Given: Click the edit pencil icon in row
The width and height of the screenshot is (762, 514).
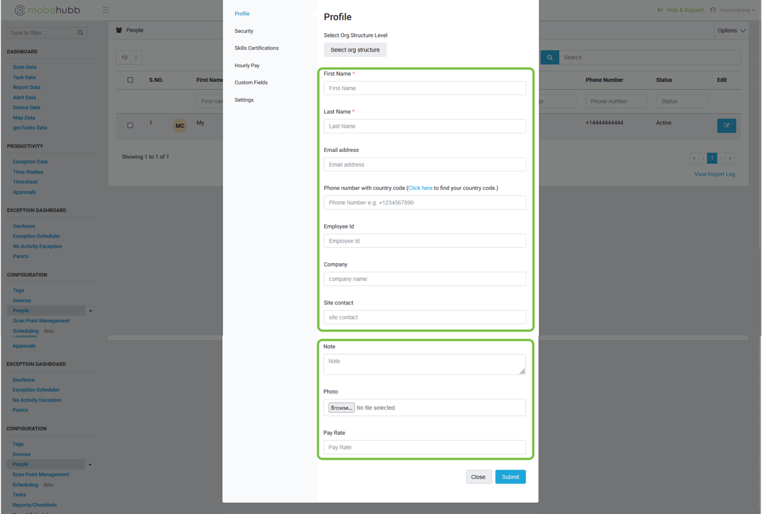Looking at the screenshot, I should pyautogui.click(x=726, y=126).
